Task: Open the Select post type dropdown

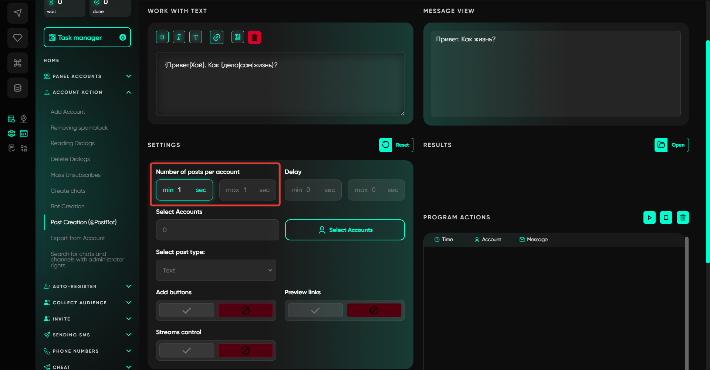Action: [216, 270]
